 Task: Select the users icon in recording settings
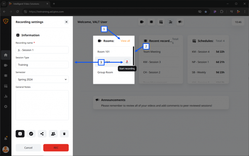53,134
